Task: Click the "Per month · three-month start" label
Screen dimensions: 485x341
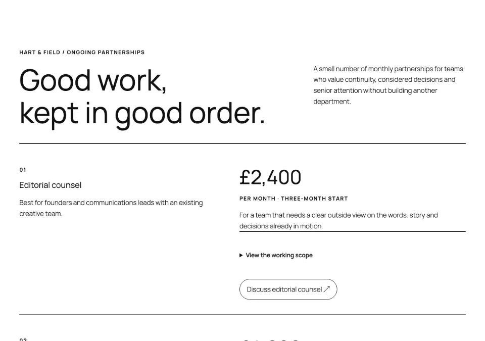Action: click(x=294, y=199)
